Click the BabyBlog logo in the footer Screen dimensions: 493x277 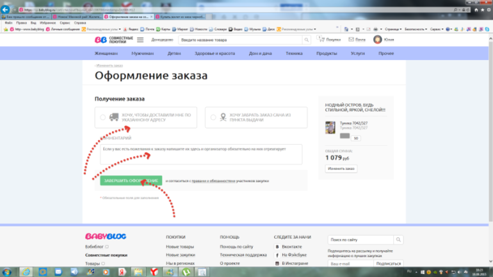106,237
